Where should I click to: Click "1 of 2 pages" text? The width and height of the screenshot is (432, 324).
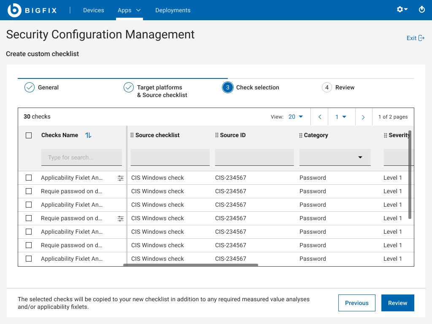(x=393, y=117)
